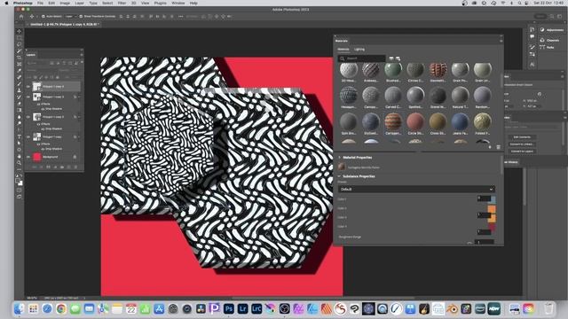Open Lightroom from the Dock
Screen dimensions: 568x319
pos(242,309)
